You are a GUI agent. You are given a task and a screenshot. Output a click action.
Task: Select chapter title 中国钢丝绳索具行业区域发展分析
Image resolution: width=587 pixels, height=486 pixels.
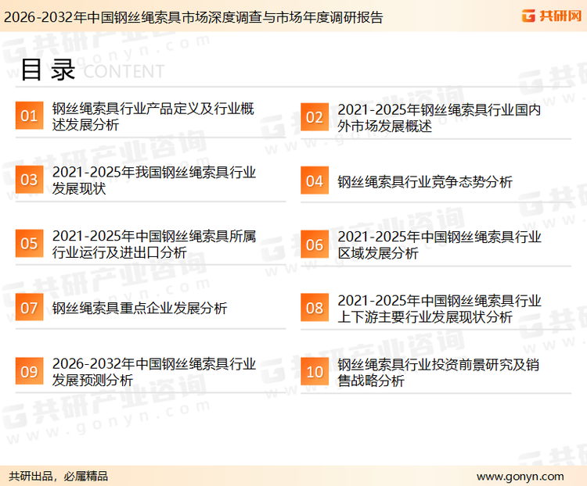pos(440,245)
